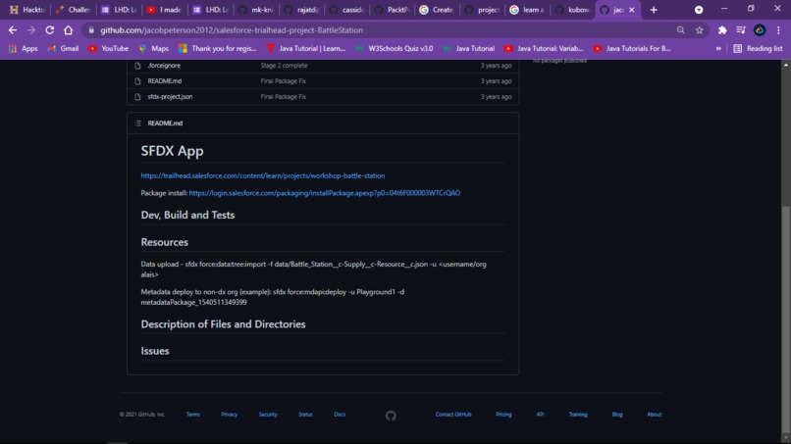Reload the GitHub page
The height and width of the screenshot is (444, 791).
[x=49, y=30]
